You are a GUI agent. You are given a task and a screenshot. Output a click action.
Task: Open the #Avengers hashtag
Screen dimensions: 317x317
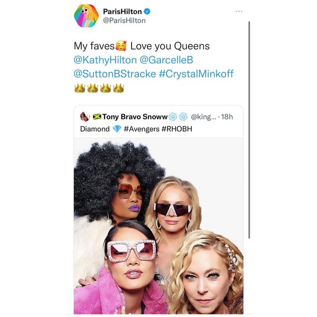[x=142, y=129]
